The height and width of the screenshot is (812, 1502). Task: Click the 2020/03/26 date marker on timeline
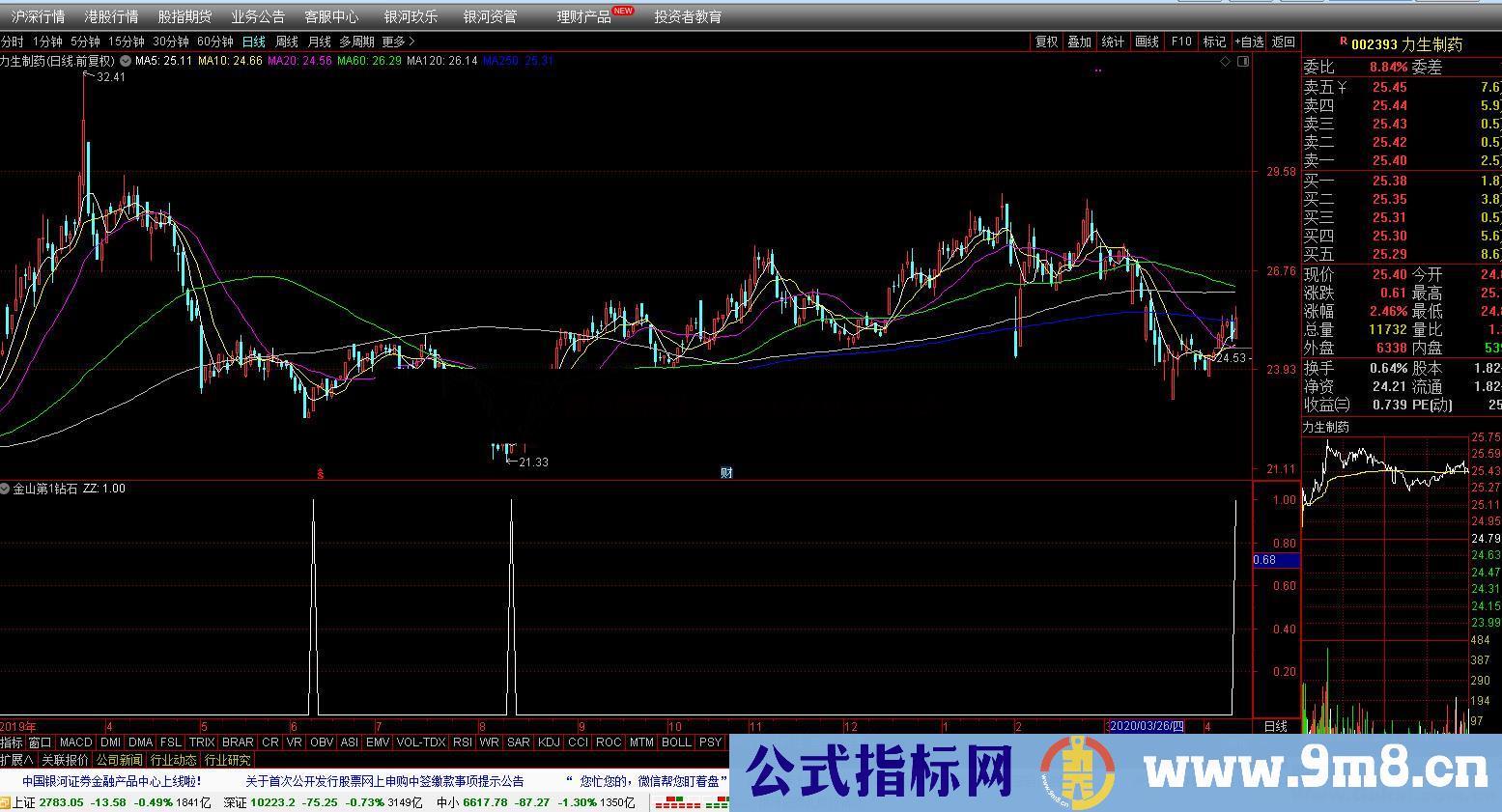click(x=1148, y=726)
